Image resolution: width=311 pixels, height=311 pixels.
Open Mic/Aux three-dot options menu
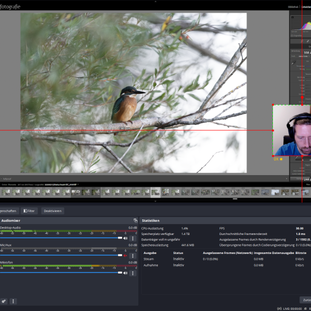tap(132, 256)
